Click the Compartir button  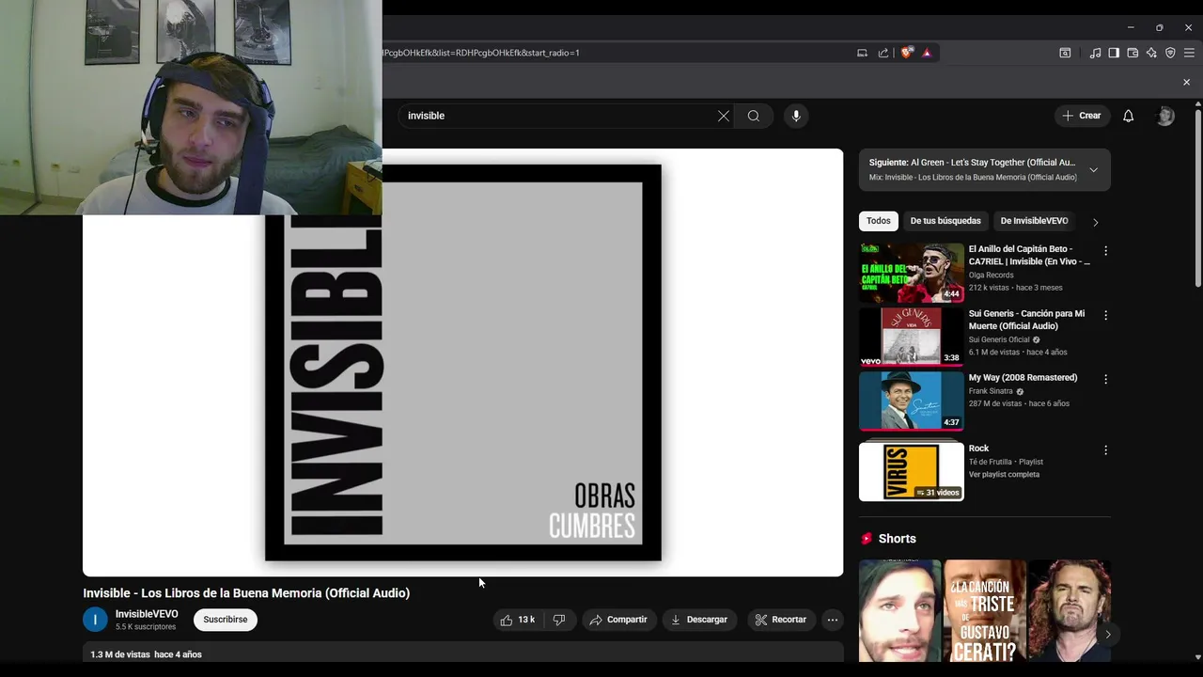point(618,620)
